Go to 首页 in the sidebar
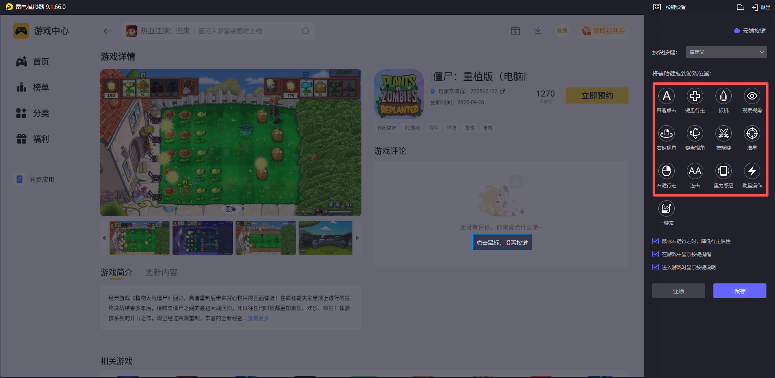This screenshot has width=775, height=378. click(33, 62)
